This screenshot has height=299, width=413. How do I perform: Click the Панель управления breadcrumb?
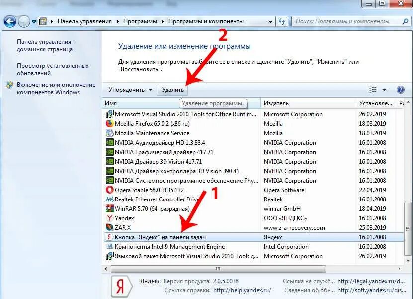tap(84, 21)
